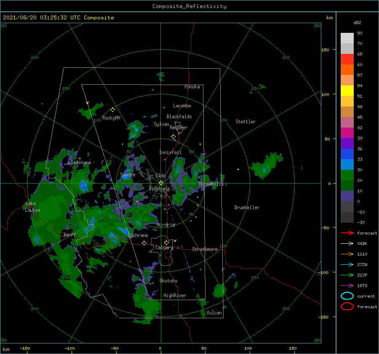Click the Innisfail label
The height and width of the screenshot is (354, 379).
tap(170, 152)
